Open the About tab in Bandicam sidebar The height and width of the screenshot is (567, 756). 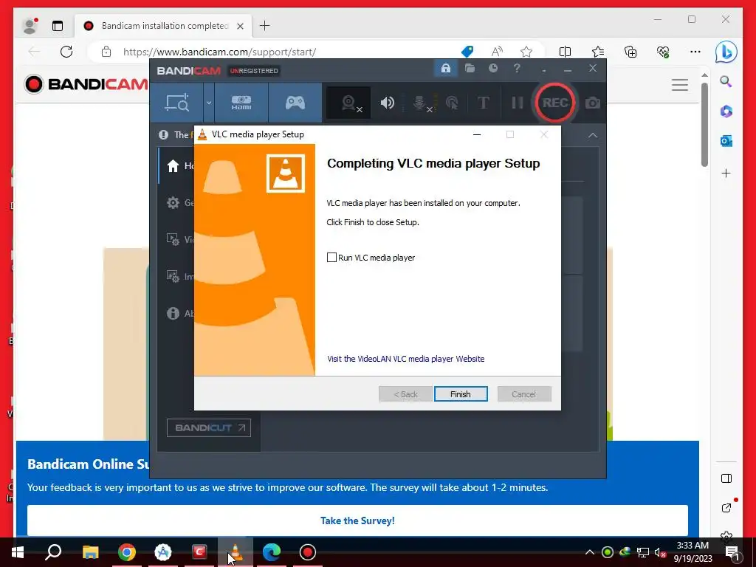click(x=176, y=313)
